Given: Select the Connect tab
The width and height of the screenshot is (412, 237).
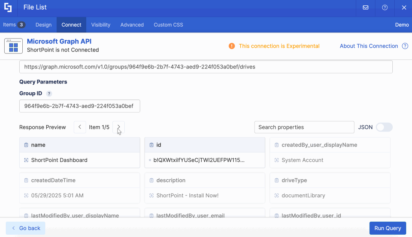Looking at the screenshot, I should pos(71,25).
